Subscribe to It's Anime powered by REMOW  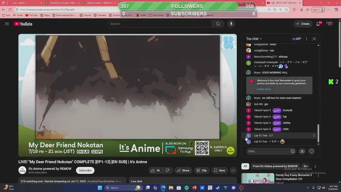85,170
